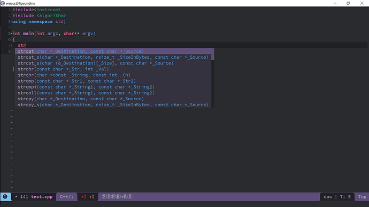Click the Emacs icon in title bar
The height and width of the screenshot is (207, 369).
coord(3,3)
